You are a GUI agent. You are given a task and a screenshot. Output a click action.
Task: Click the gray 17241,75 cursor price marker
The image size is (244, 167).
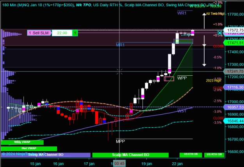[x=234, y=71]
